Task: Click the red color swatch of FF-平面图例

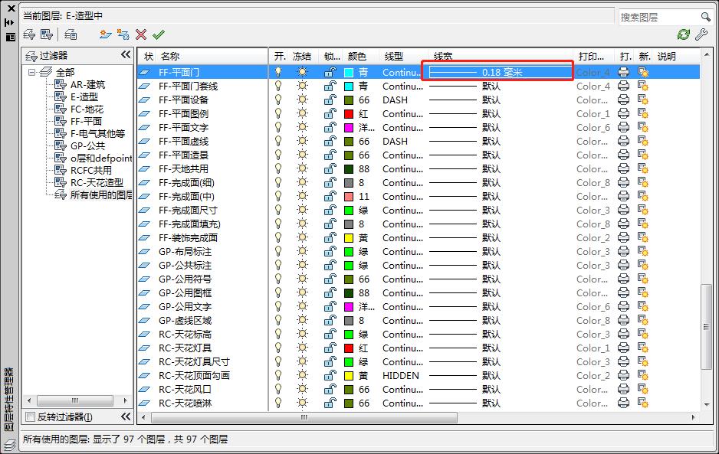Action: pos(349,113)
